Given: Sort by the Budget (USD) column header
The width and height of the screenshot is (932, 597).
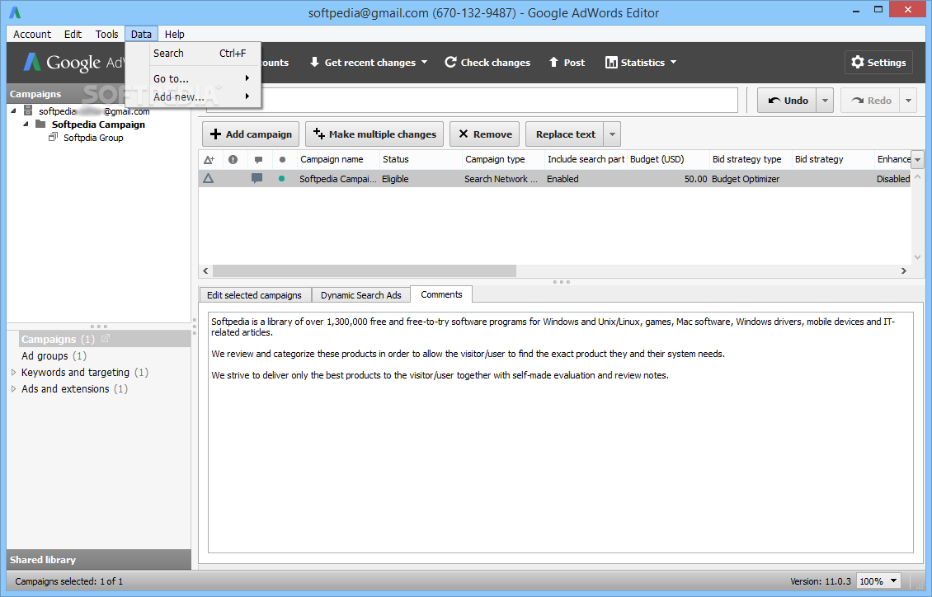Looking at the screenshot, I should 668,159.
